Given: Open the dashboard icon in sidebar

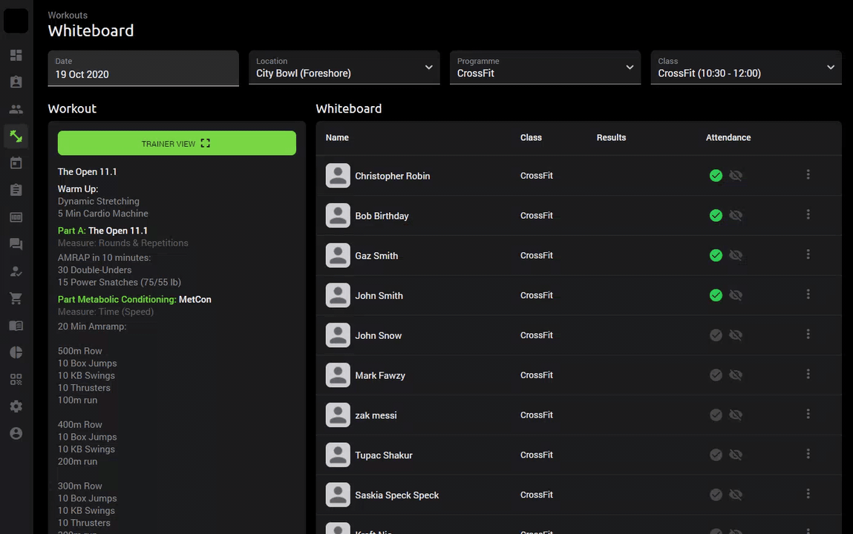Looking at the screenshot, I should coord(16,56).
